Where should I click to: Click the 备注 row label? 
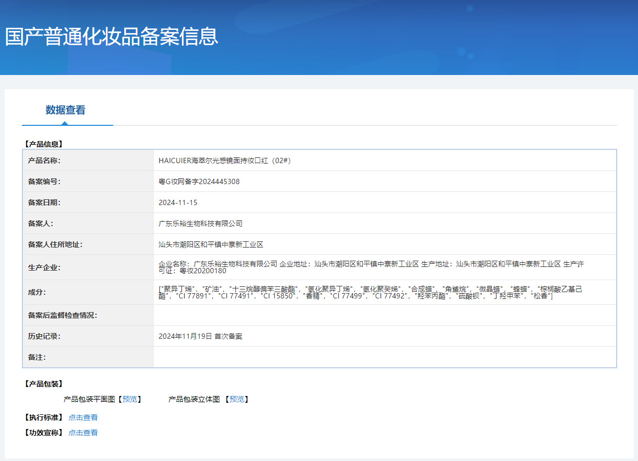[x=37, y=357]
